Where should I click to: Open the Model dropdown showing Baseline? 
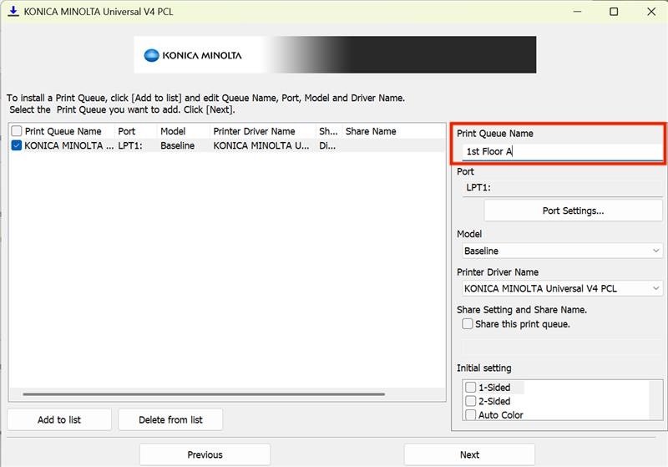pos(562,251)
